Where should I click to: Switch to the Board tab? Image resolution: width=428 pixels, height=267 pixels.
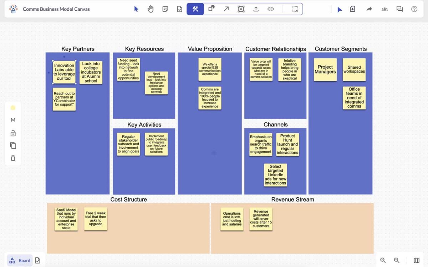20,261
